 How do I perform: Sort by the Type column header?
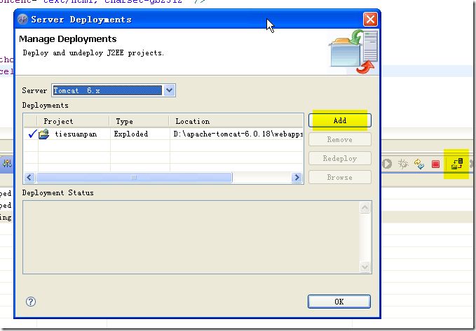click(x=139, y=121)
